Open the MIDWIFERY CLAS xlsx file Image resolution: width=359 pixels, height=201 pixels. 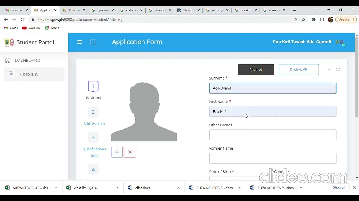point(27,188)
